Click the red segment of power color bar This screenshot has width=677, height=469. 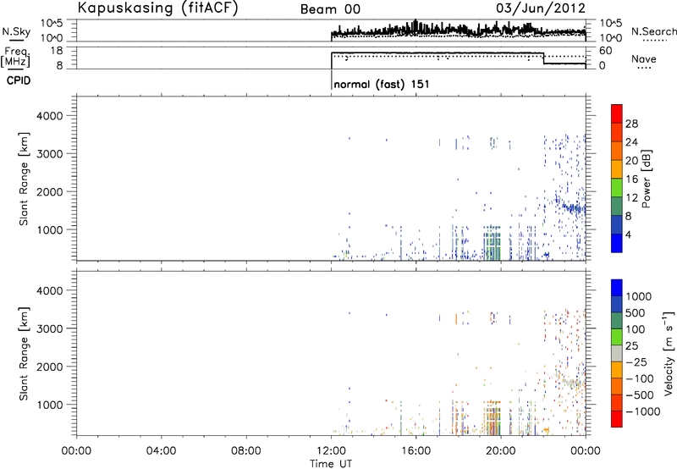(x=617, y=114)
